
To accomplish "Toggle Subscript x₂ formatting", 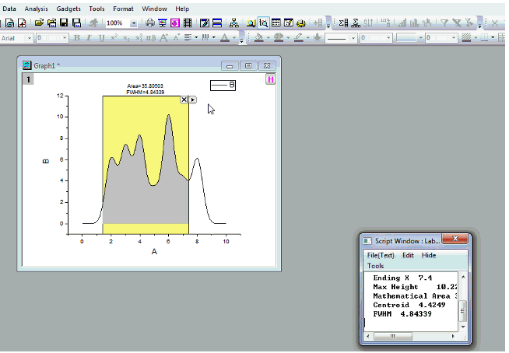I will coord(126,38).
